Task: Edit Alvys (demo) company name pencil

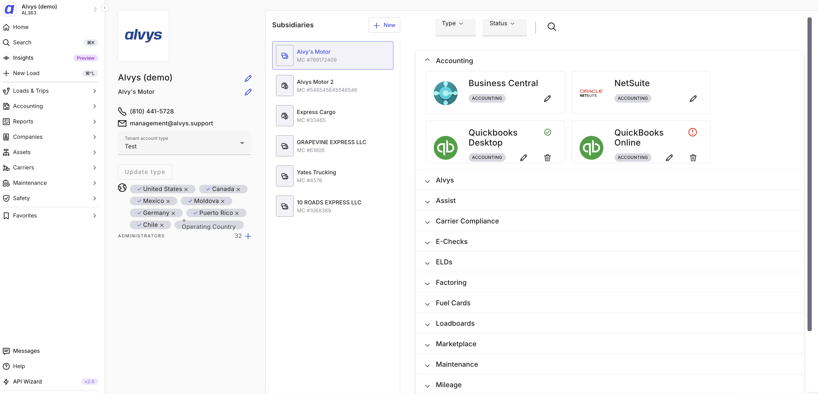Action: 248,78
